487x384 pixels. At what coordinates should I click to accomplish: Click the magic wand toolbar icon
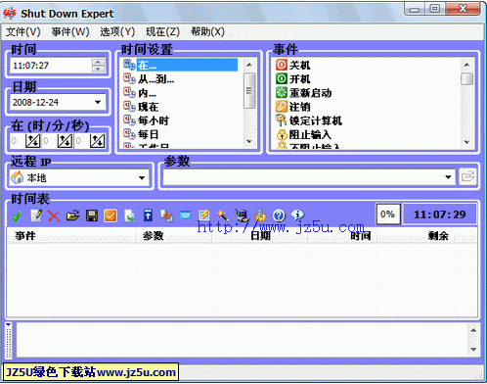click(223, 216)
